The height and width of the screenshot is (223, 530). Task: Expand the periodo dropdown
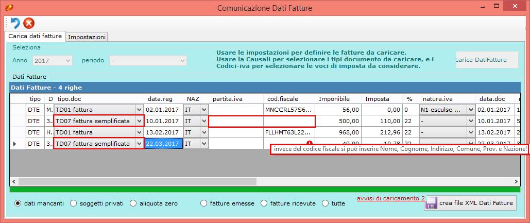coord(182,60)
